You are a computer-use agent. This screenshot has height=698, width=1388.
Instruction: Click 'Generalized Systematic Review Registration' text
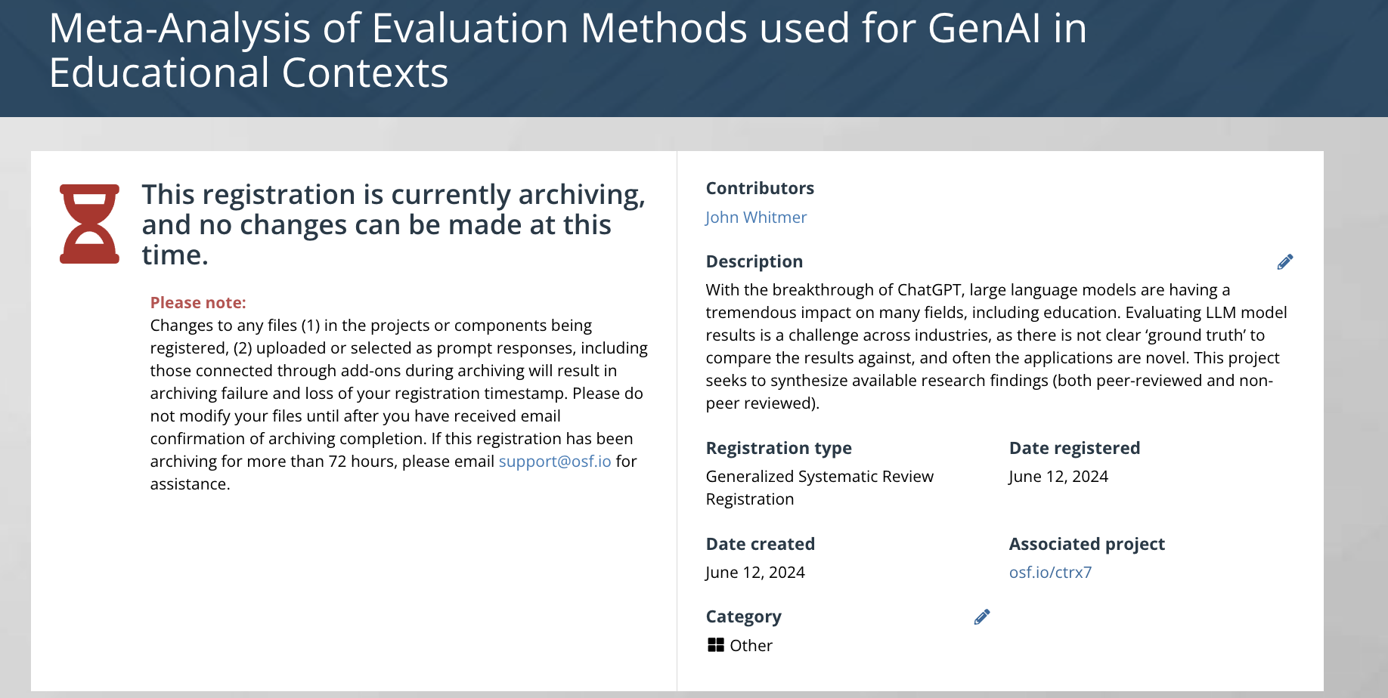pos(819,488)
